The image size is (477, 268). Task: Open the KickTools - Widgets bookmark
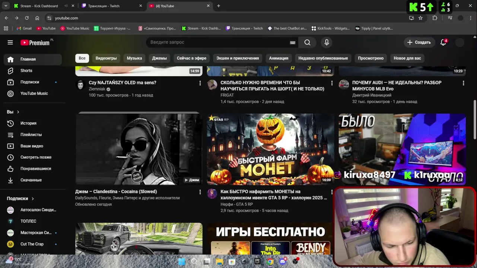[330, 28]
